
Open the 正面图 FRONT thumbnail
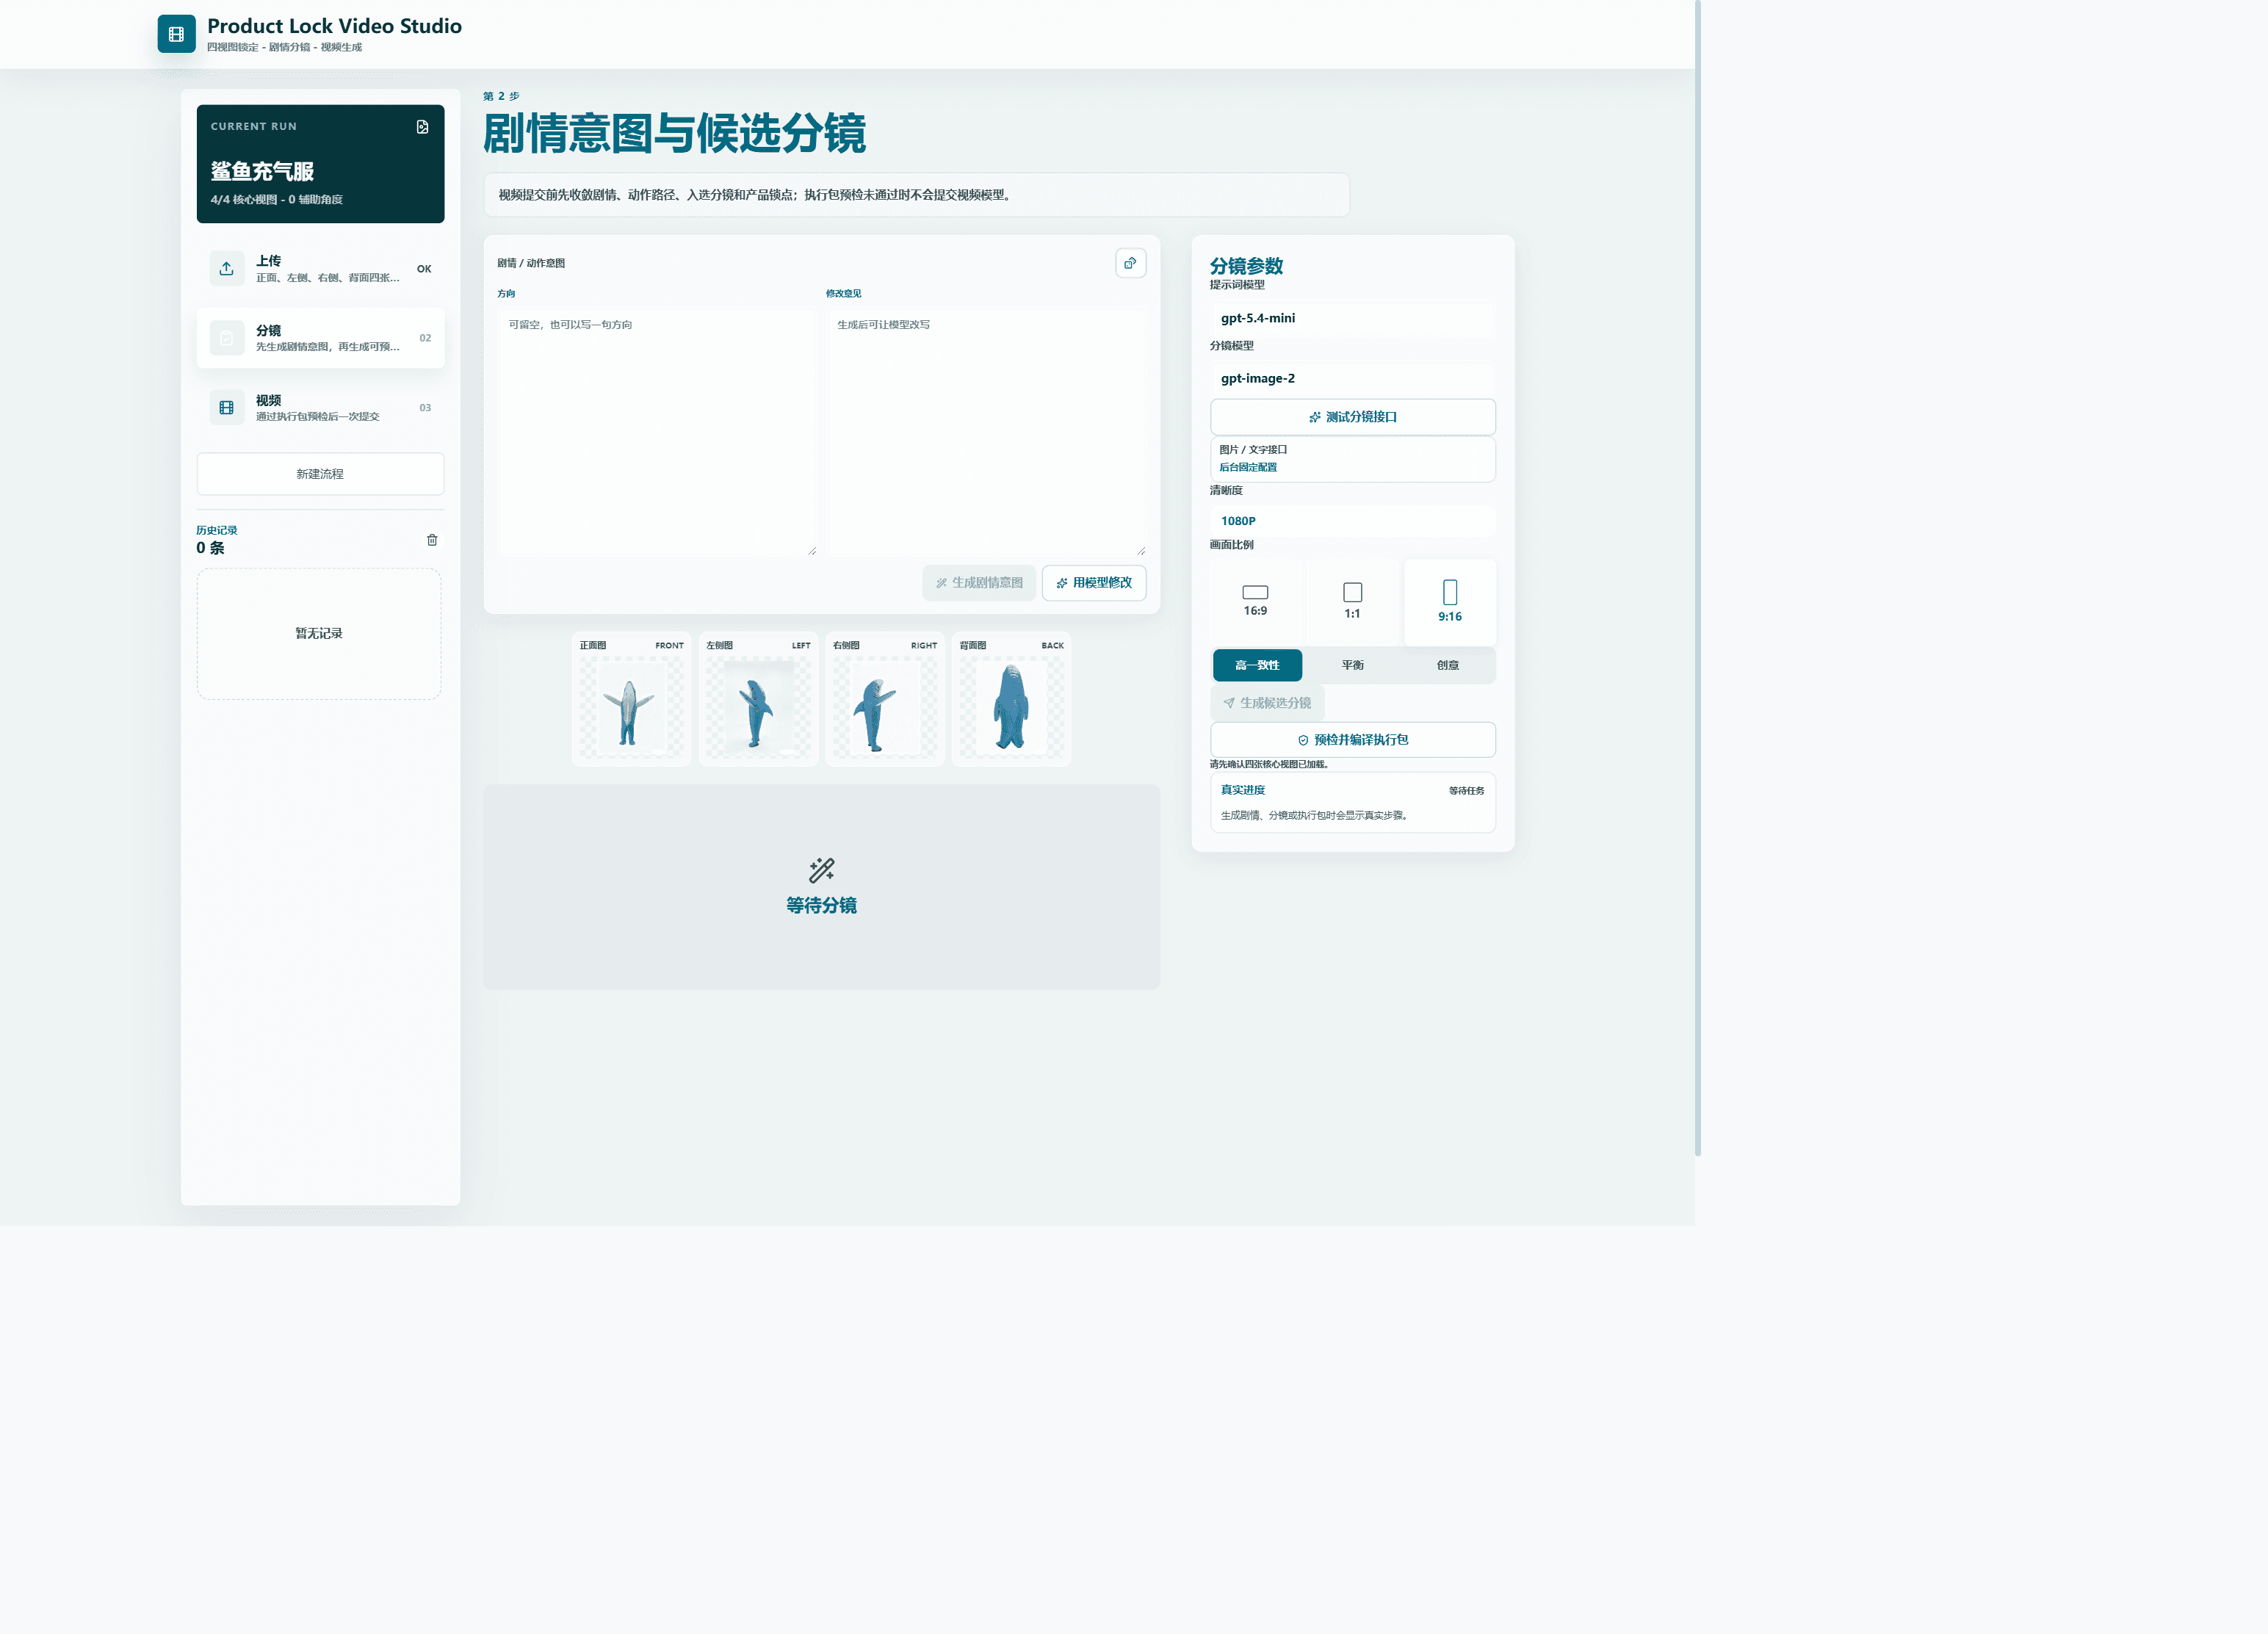[631, 699]
